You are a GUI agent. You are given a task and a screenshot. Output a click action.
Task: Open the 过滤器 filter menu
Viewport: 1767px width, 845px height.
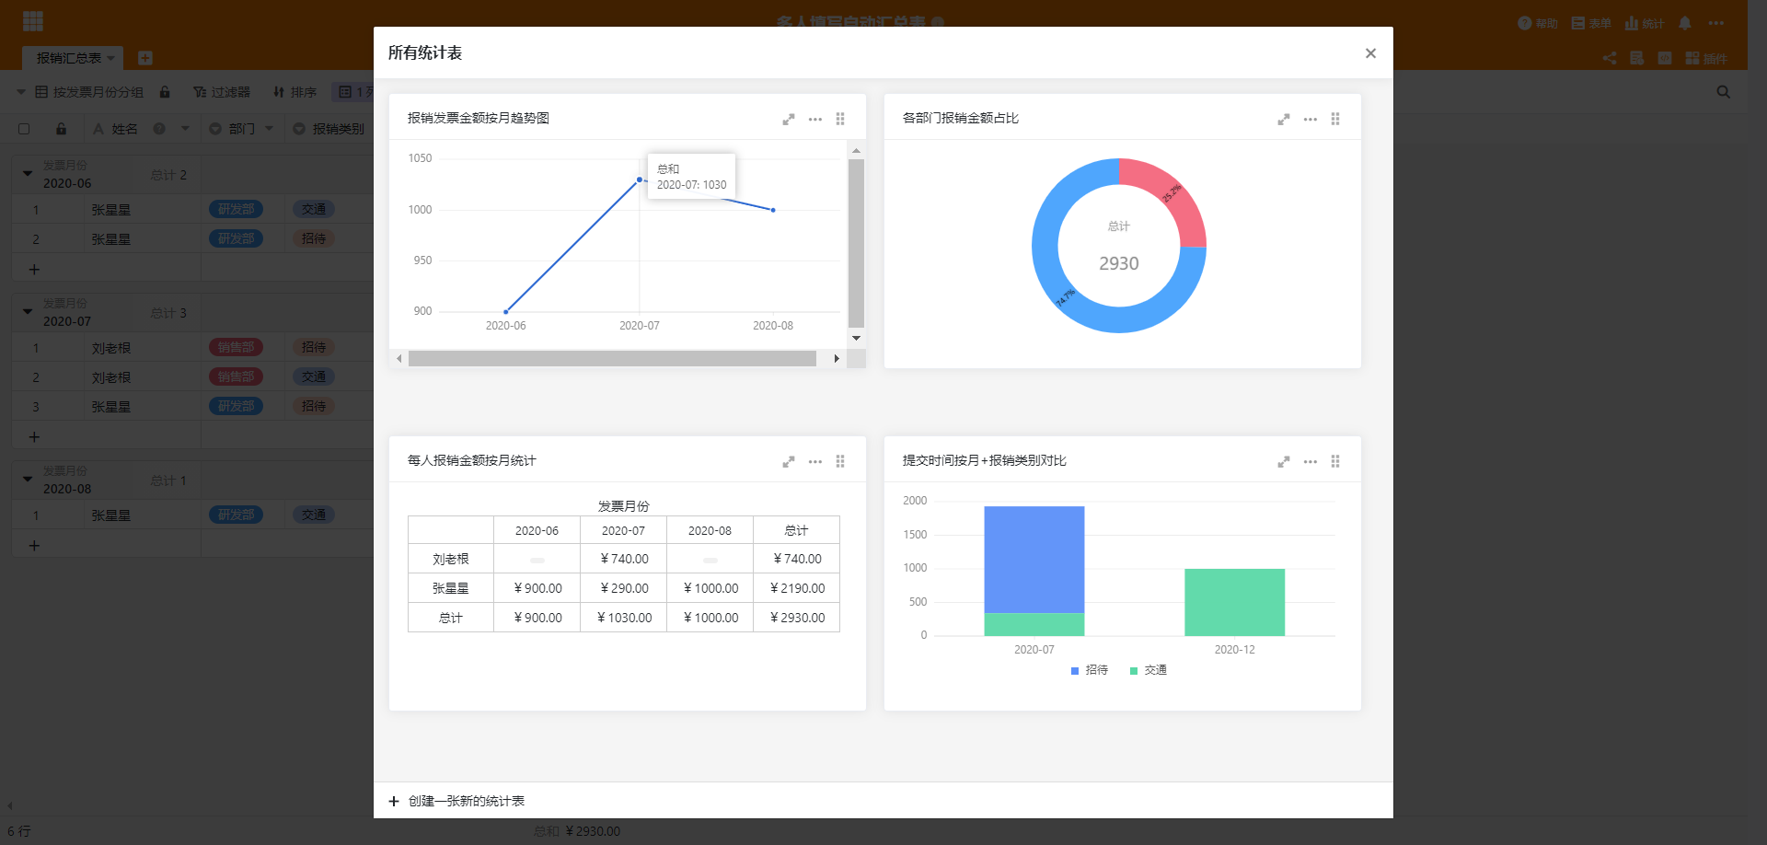222,92
